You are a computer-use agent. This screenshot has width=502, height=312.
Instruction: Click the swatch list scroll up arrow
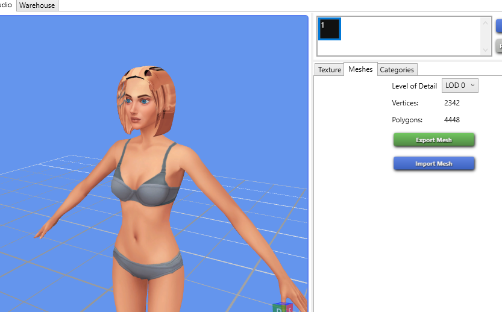(485, 23)
